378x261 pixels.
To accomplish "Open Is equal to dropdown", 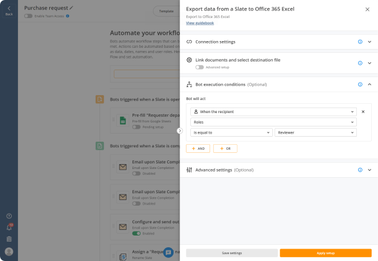I will 231,132.
